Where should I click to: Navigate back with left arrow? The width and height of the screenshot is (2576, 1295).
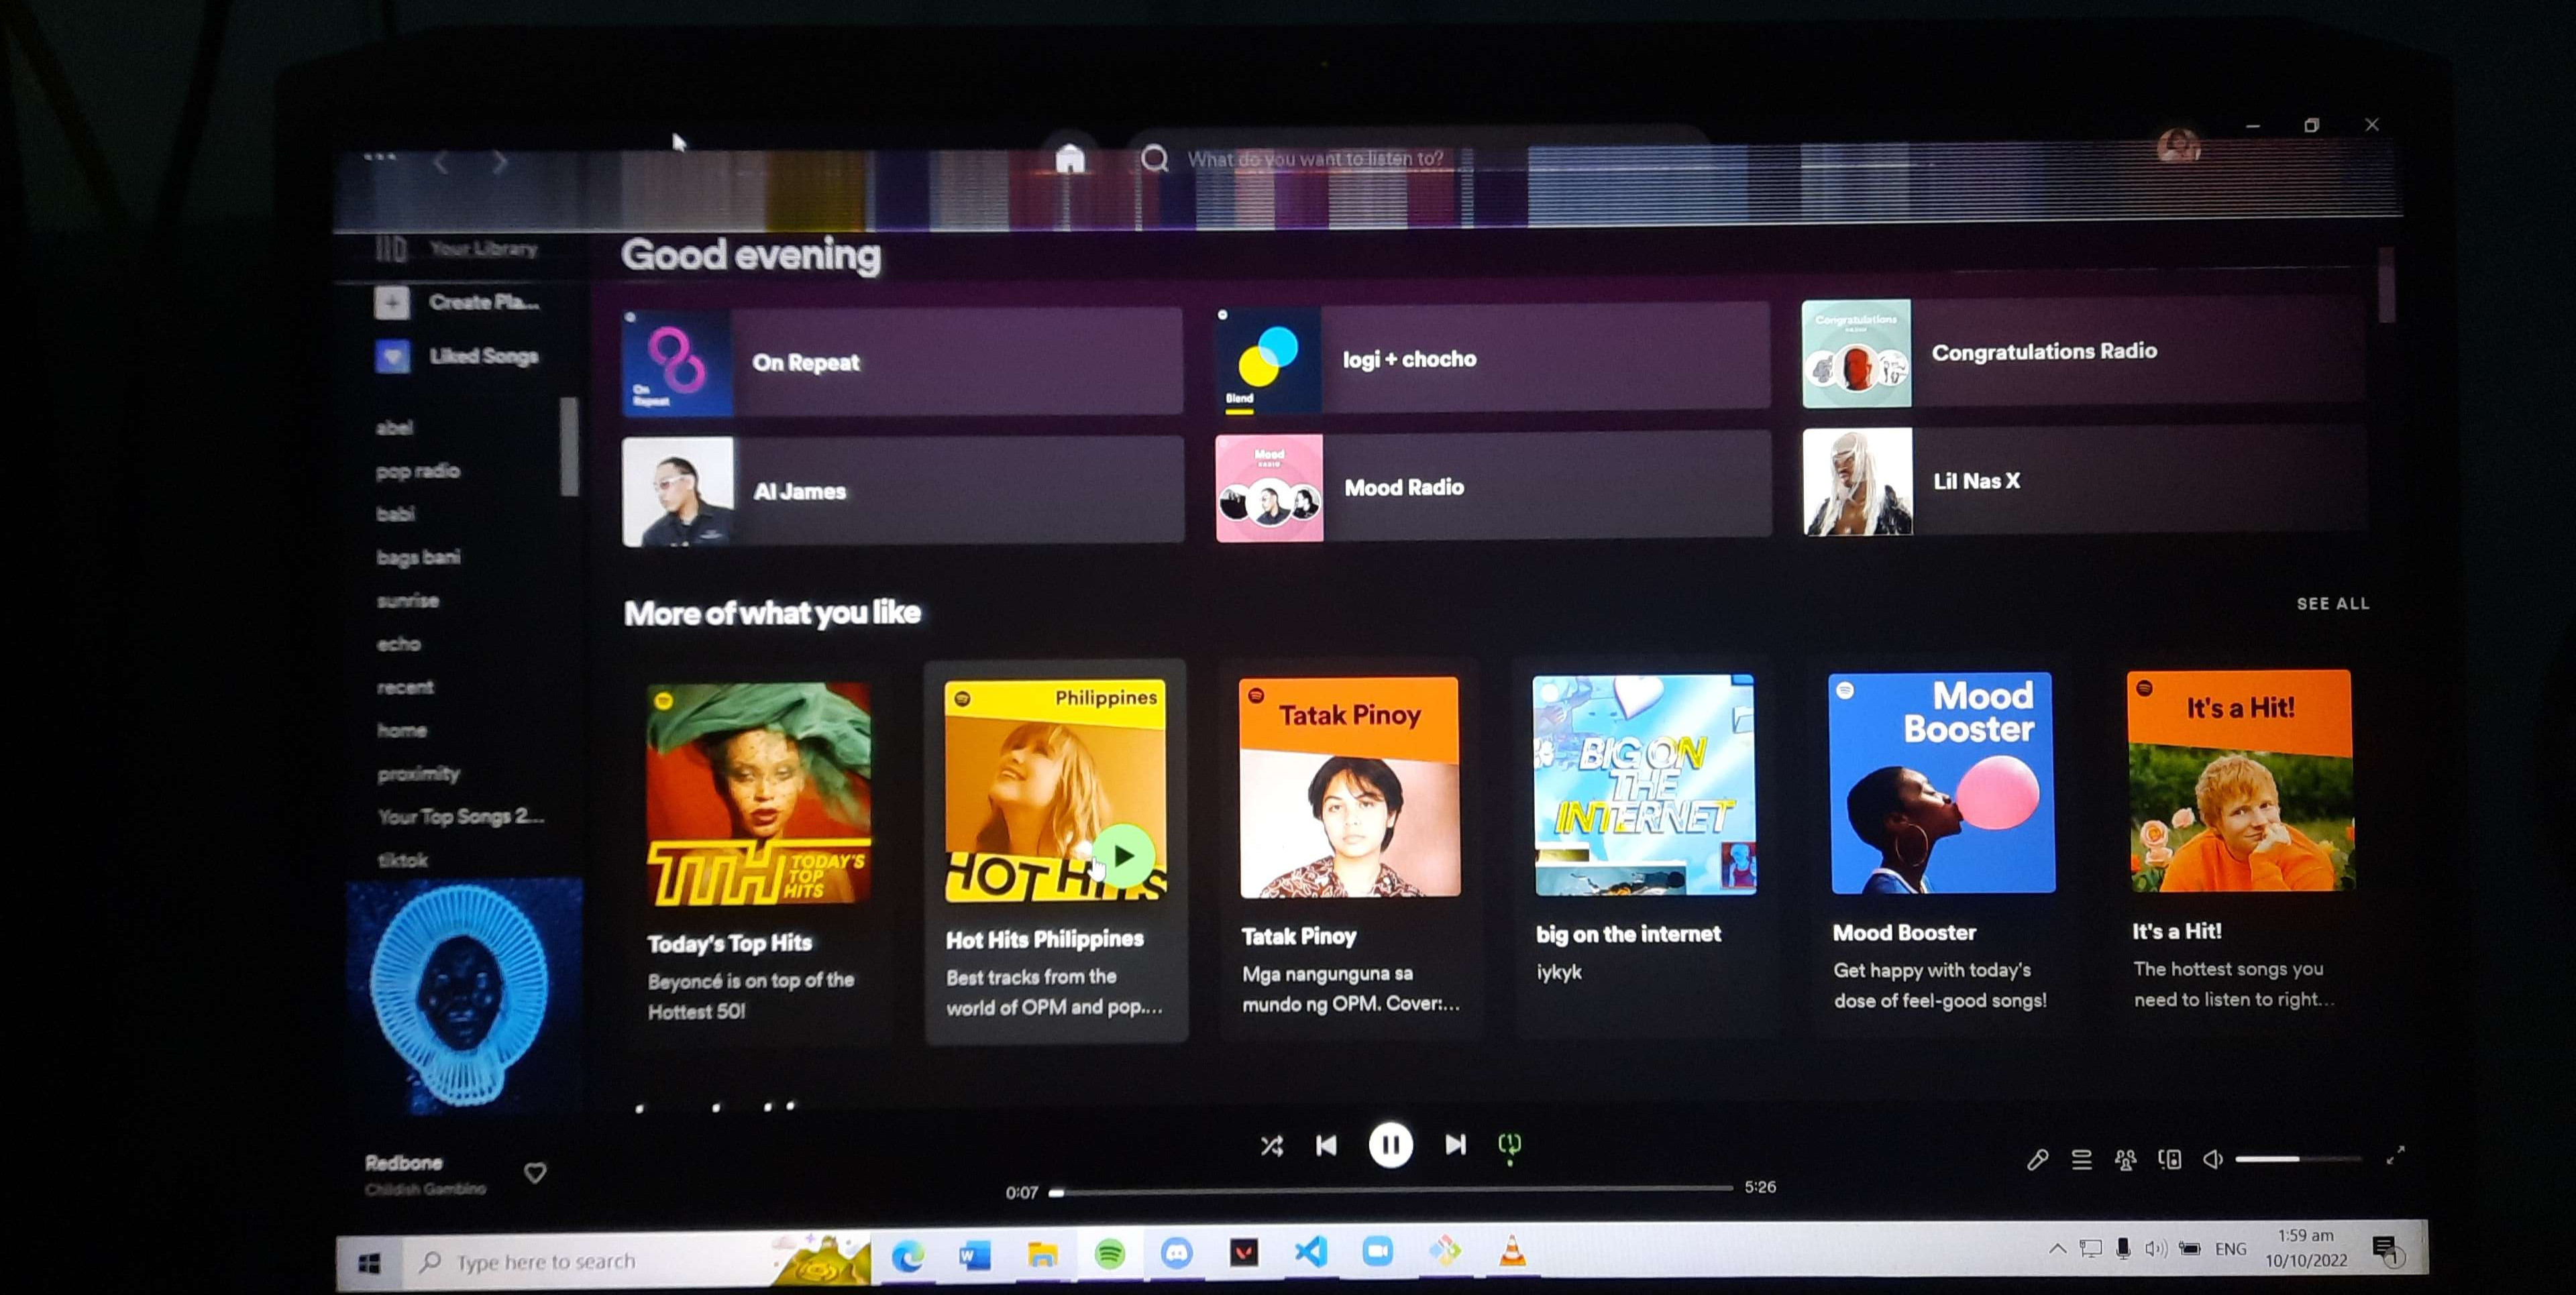pos(440,162)
